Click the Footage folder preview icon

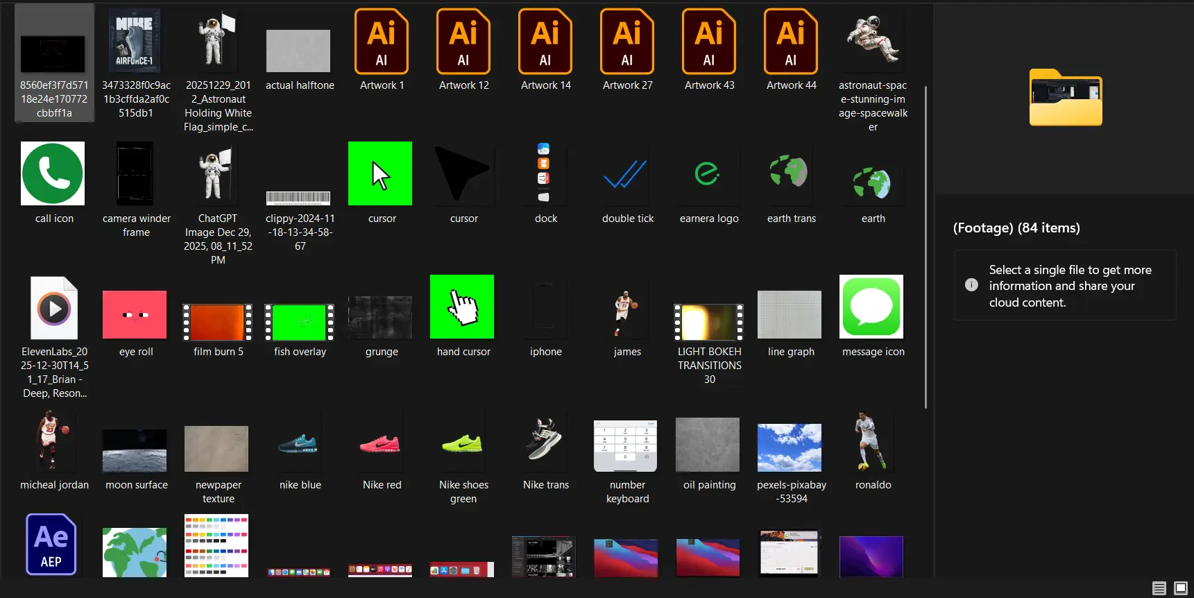tap(1065, 98)
